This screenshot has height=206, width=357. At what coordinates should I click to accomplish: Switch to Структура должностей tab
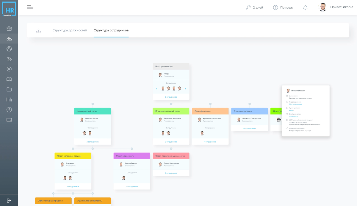70,30
